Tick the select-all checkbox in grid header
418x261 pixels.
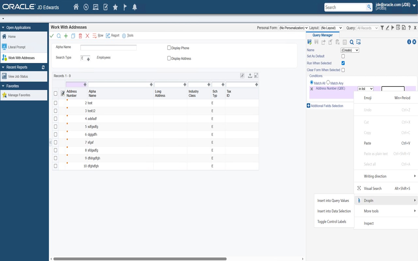56,94
